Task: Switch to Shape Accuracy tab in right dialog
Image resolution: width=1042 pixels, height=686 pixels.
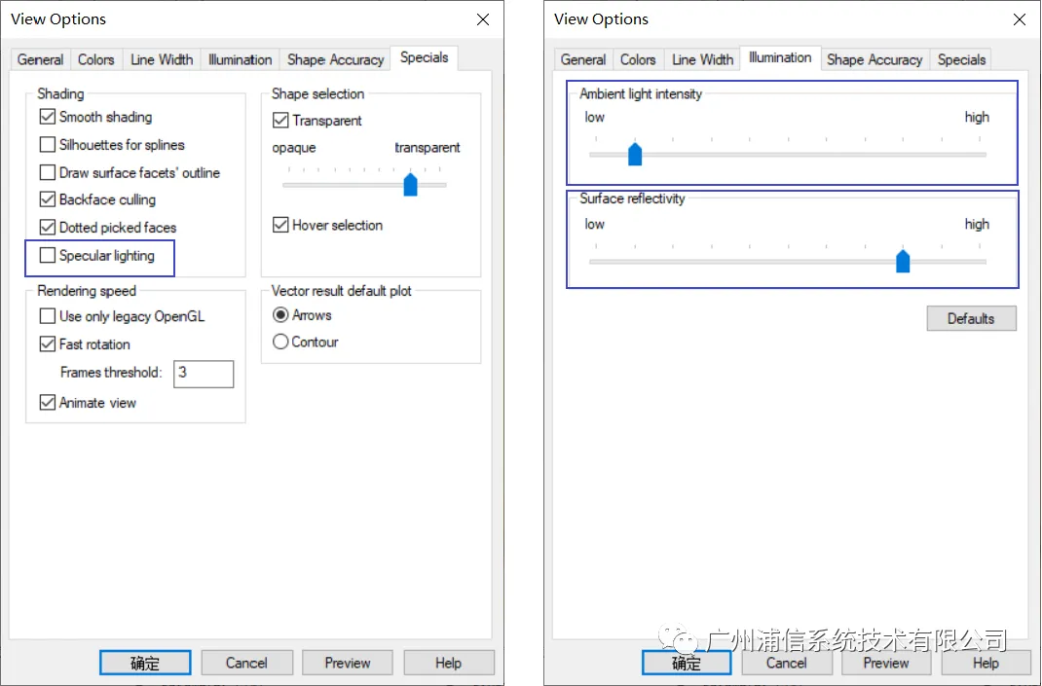Action: [x=875, y=59]
